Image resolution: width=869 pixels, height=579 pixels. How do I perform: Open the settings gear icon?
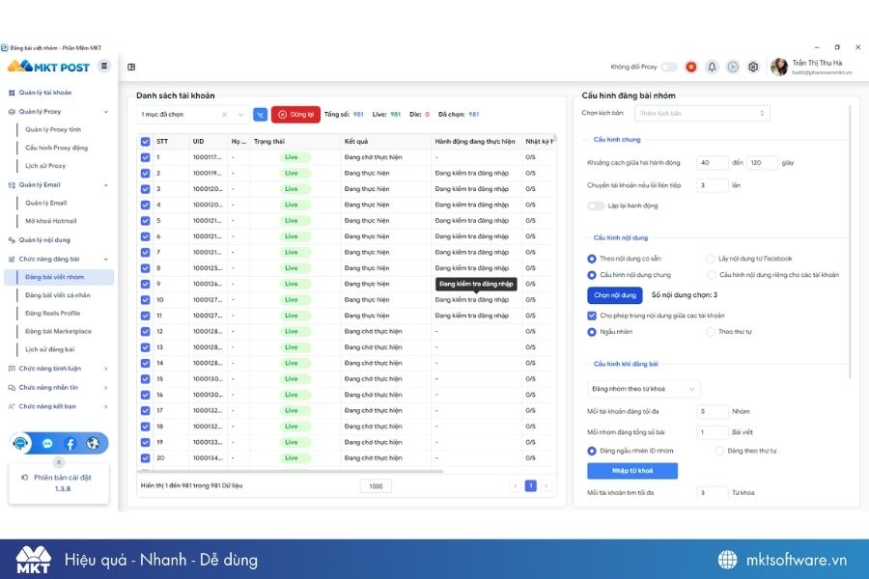pos(753,68)
